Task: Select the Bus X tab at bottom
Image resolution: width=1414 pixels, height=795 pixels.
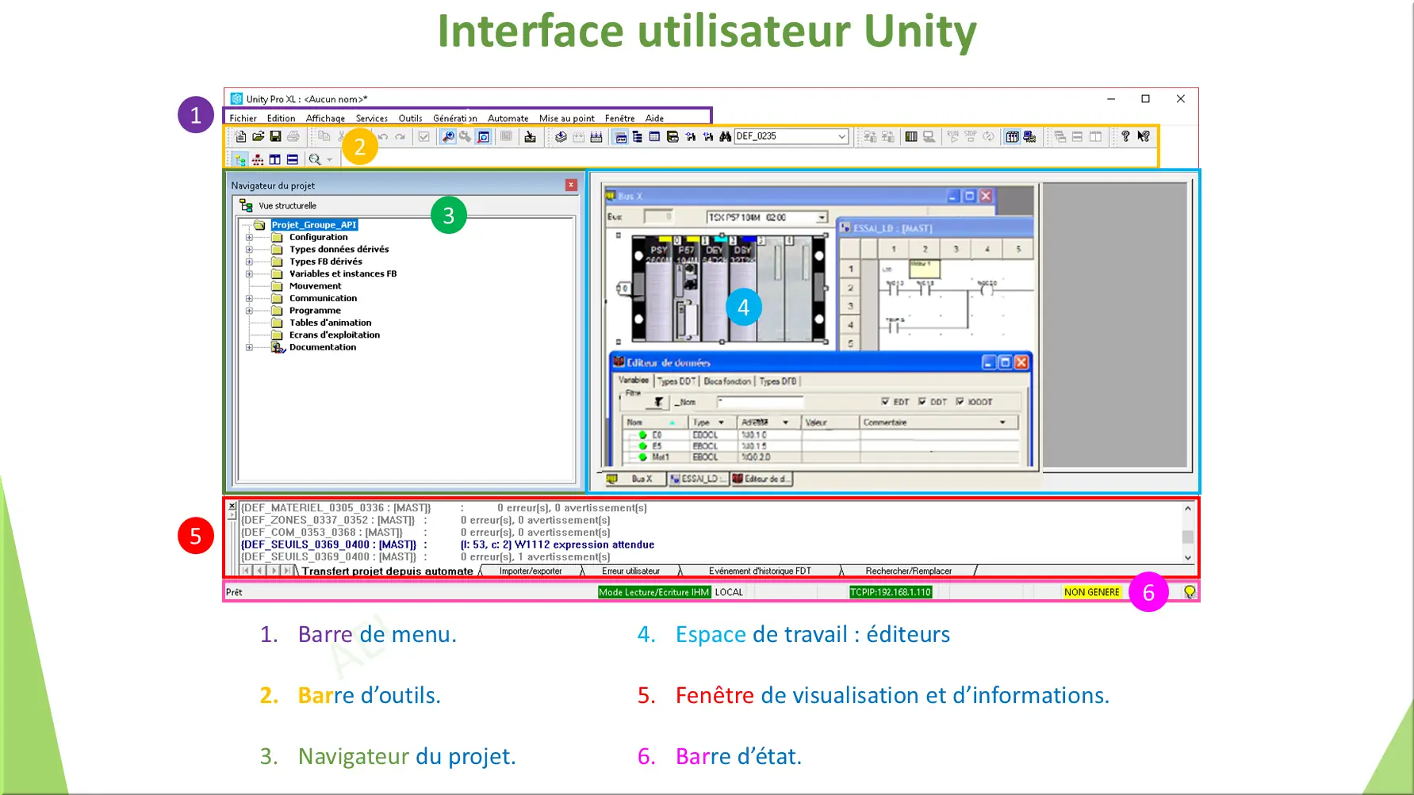Action: (x=641, y=479)
